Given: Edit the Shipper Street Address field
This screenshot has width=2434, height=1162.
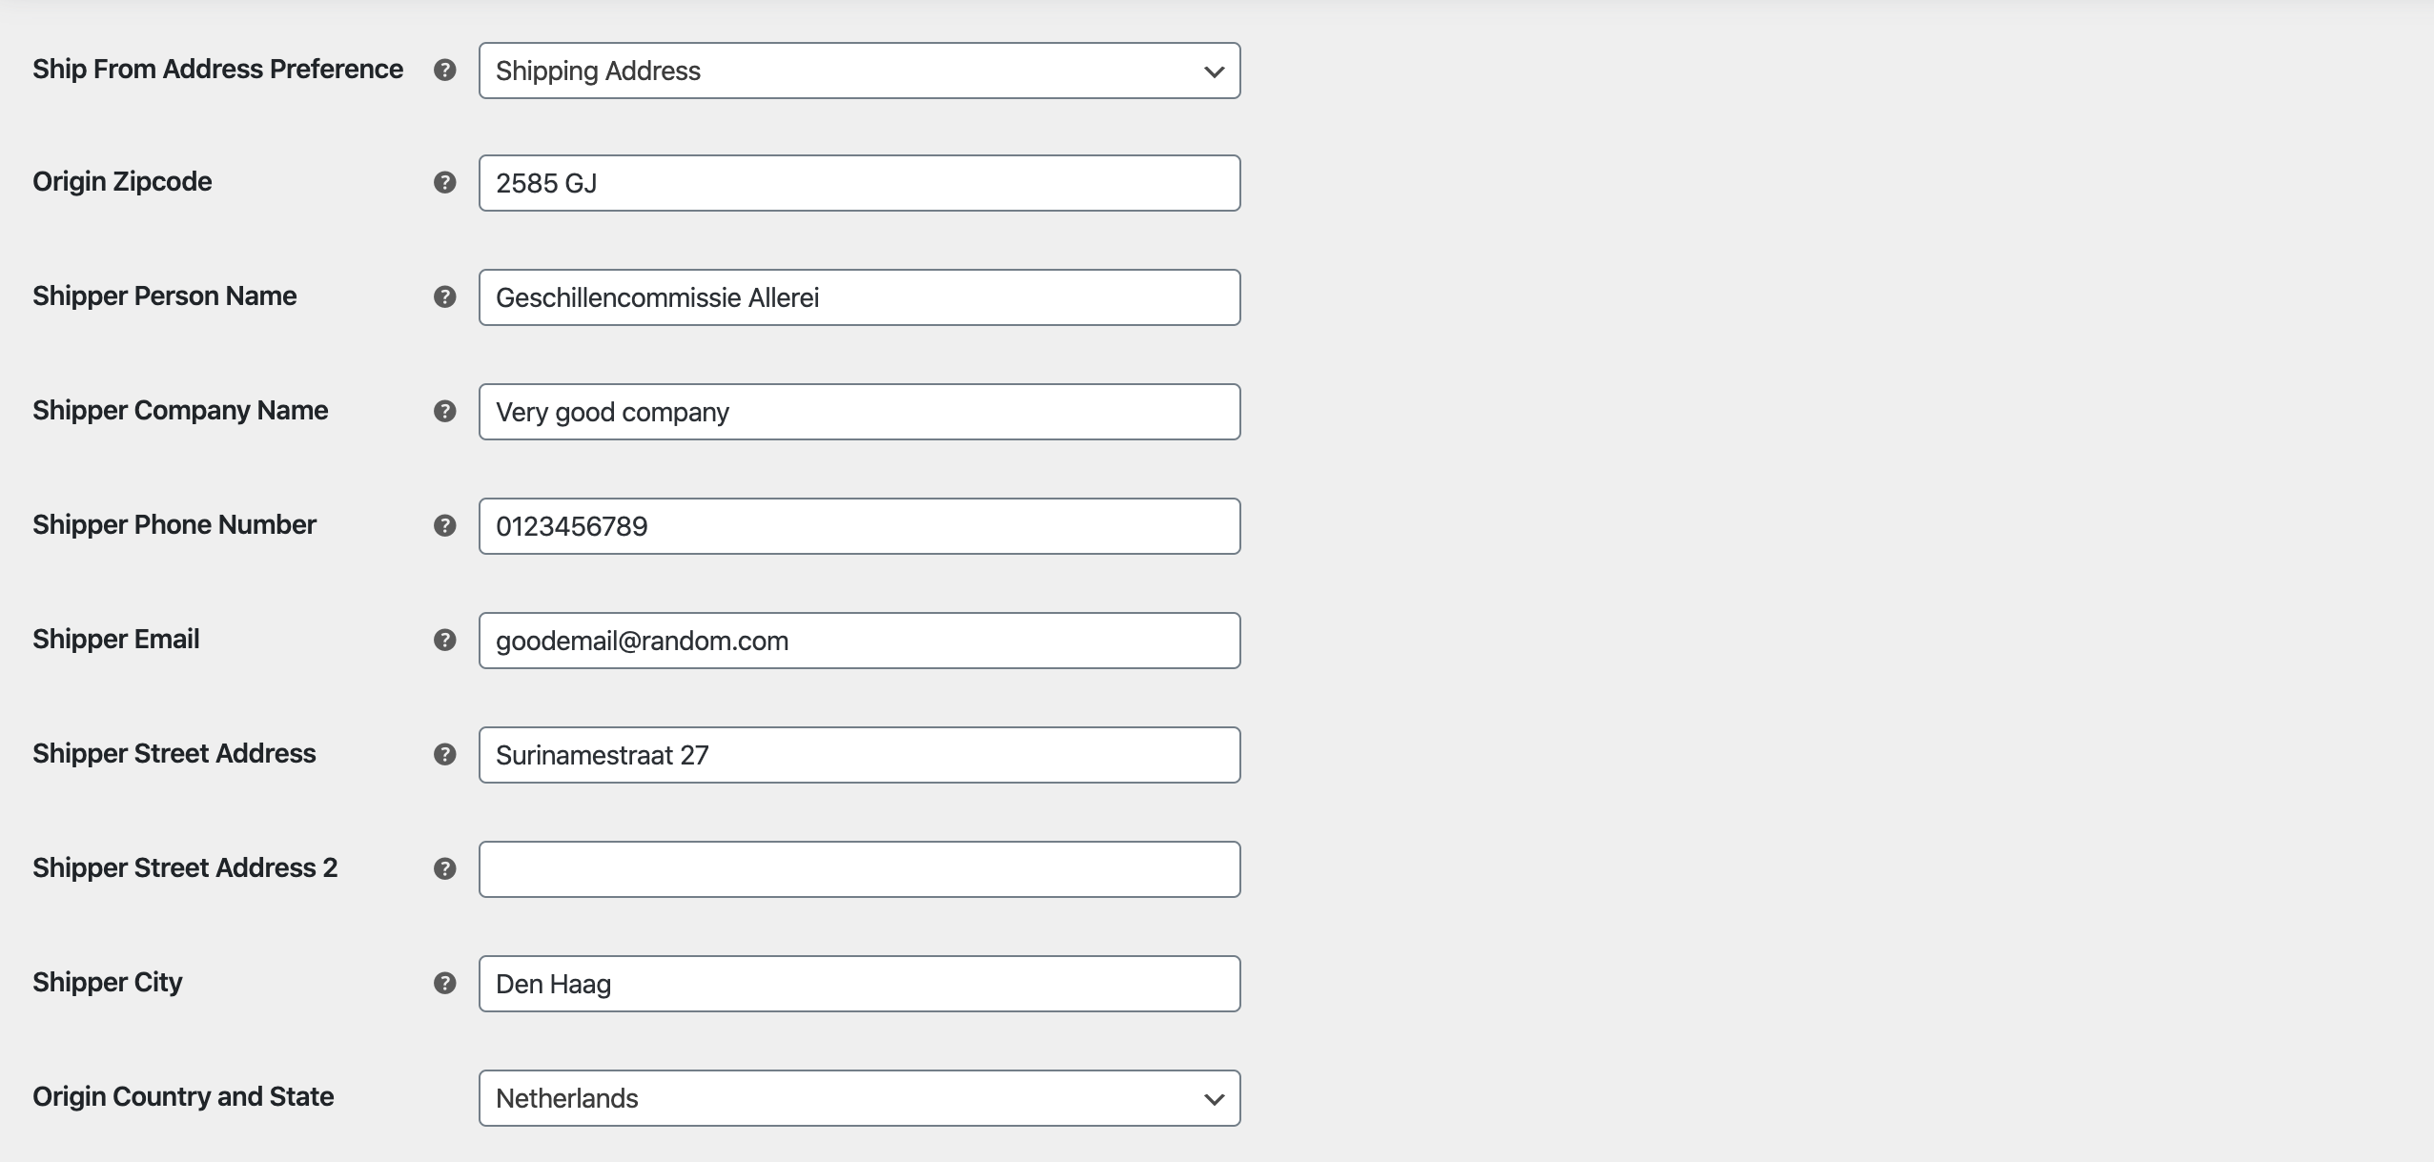Looking at the screenshot, I should tap(858, 754).
